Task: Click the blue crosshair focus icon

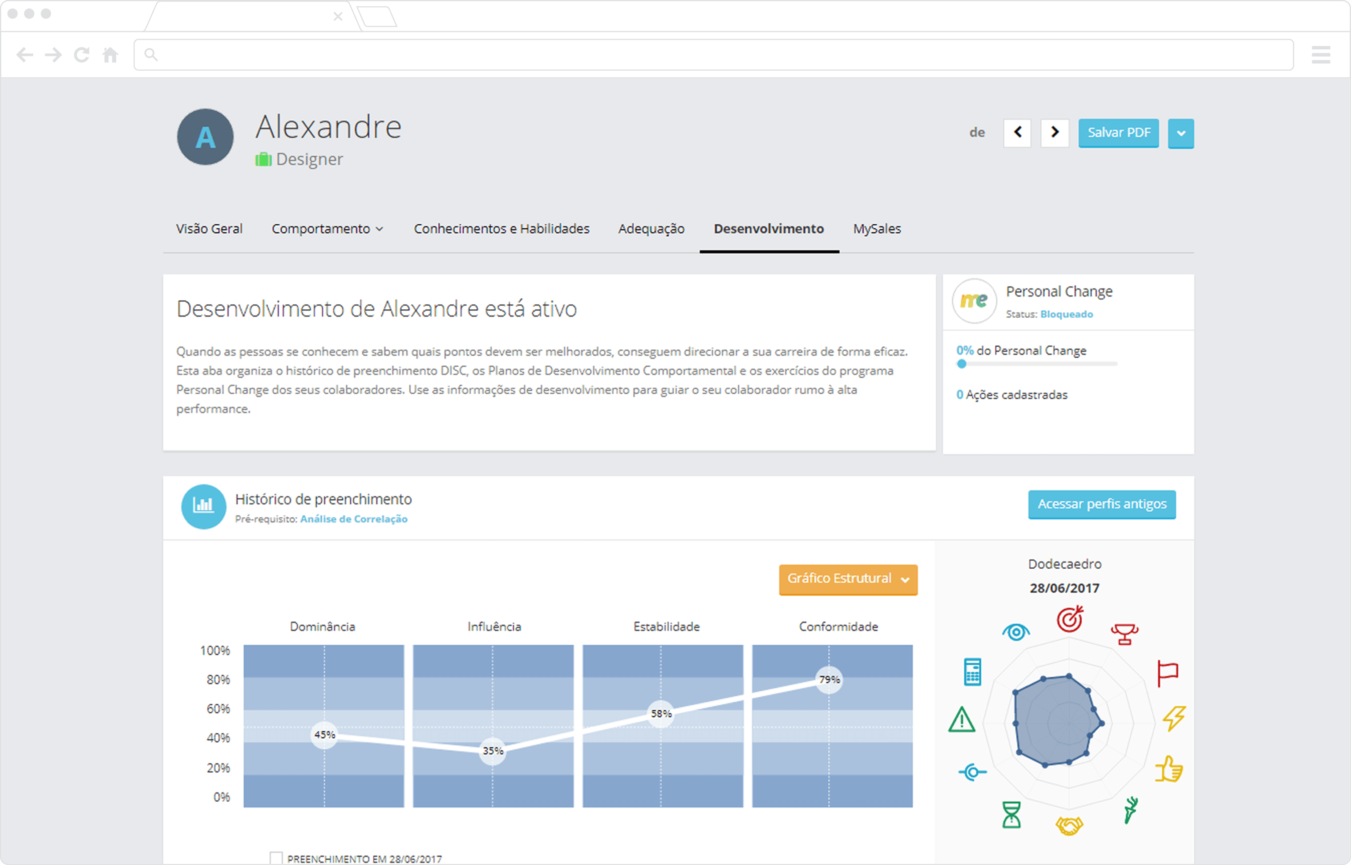Action: (x=972, y=772)
